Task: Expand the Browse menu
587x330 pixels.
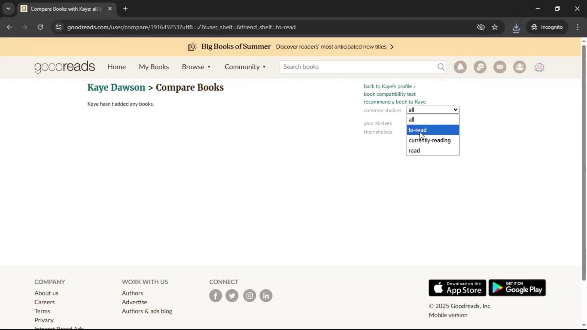Action: (196, 67)
